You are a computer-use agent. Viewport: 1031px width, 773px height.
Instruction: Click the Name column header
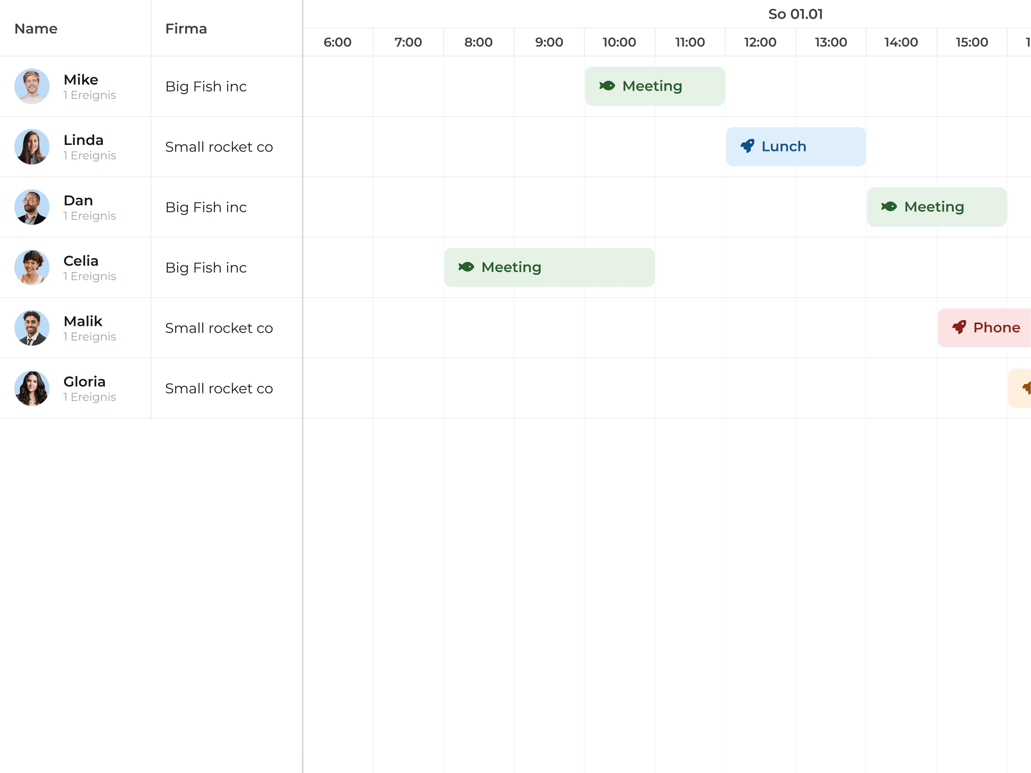pos(35,29)
